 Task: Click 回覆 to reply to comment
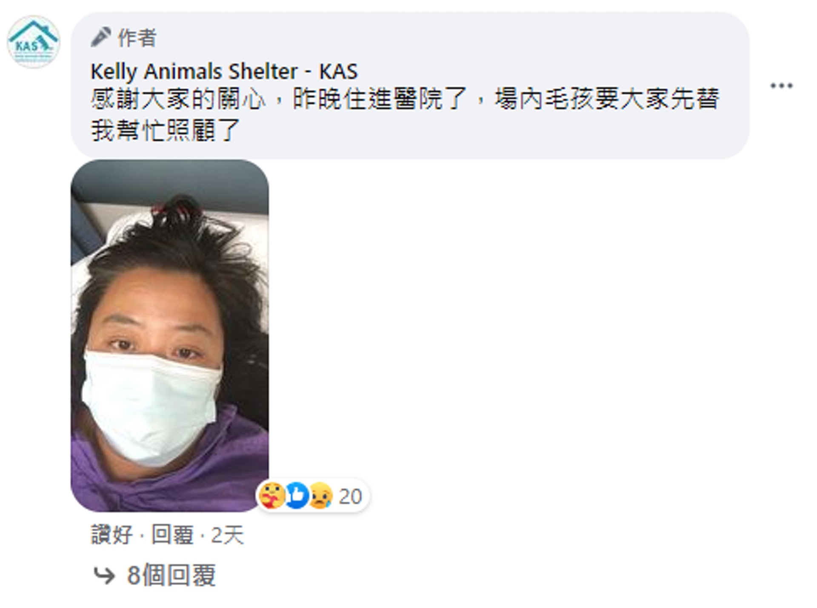coord(172,534)
